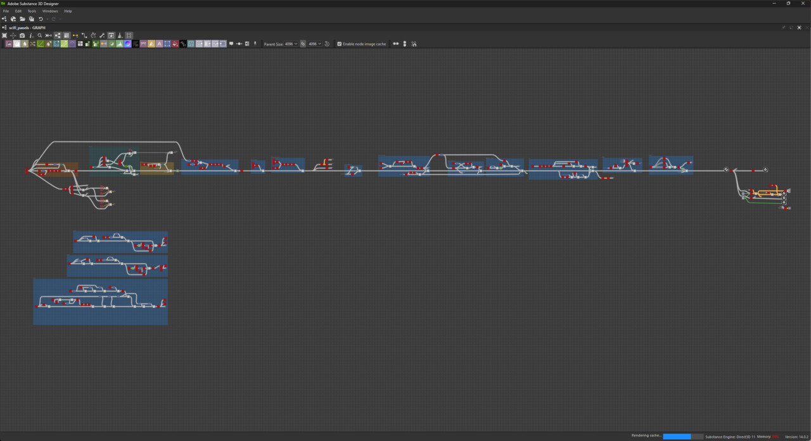The width and height of the screenshot is (811, 441).
Task: Toggle the grid snapping button
Action: (x=129, y=35)
